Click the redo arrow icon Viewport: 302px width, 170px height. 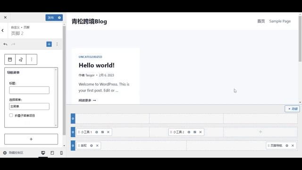(13, 44)
